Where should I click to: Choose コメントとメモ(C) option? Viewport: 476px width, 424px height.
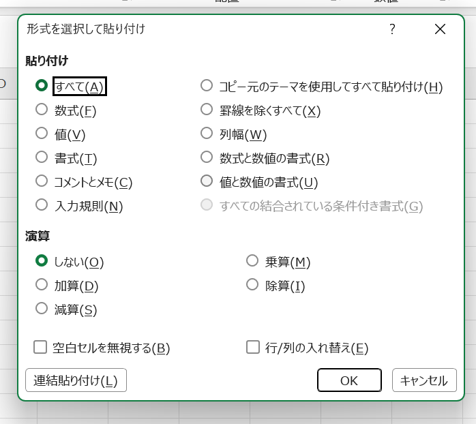(42, 181)
